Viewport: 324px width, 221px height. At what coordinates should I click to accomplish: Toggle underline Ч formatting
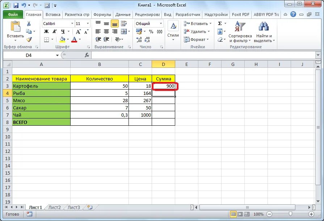[63, 32]
